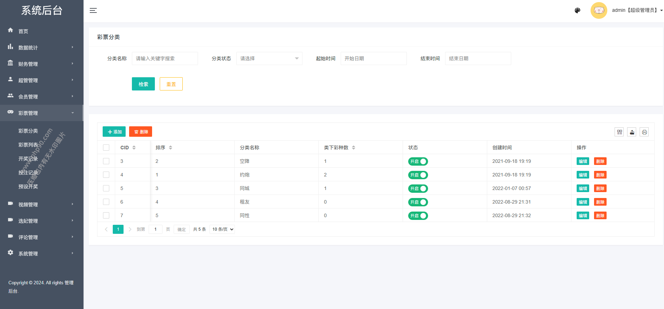Click the column filter icon in table toolbar
664x309 pixels.
[x=619, y=132]
